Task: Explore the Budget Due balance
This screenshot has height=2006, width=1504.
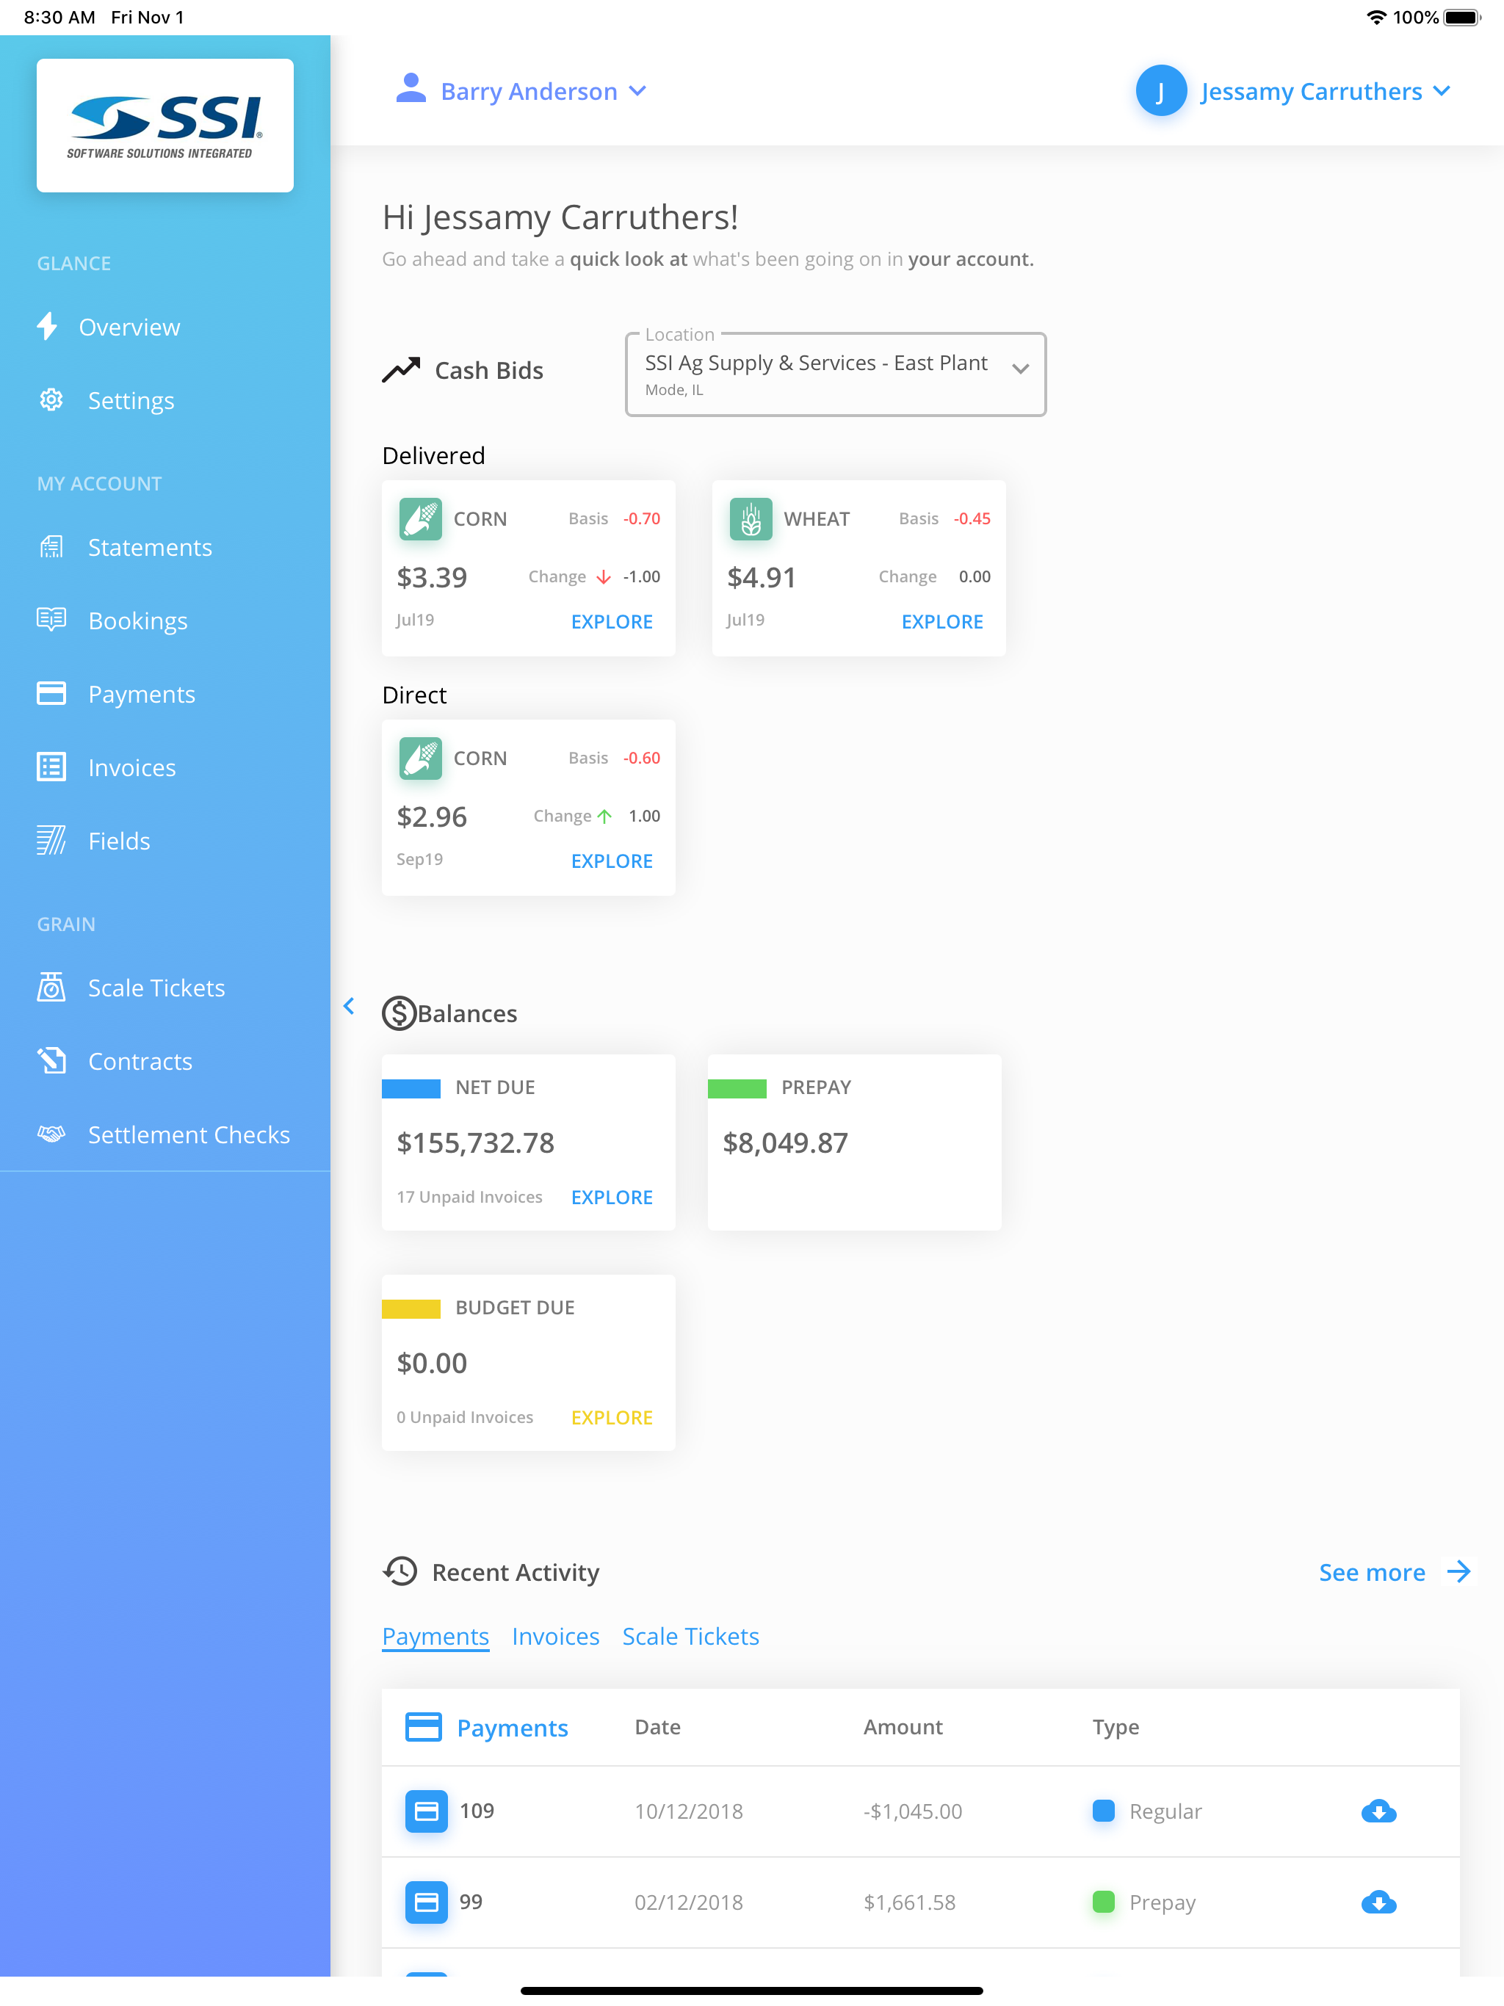Action: pyautogui.click(x=612, y=1419)
